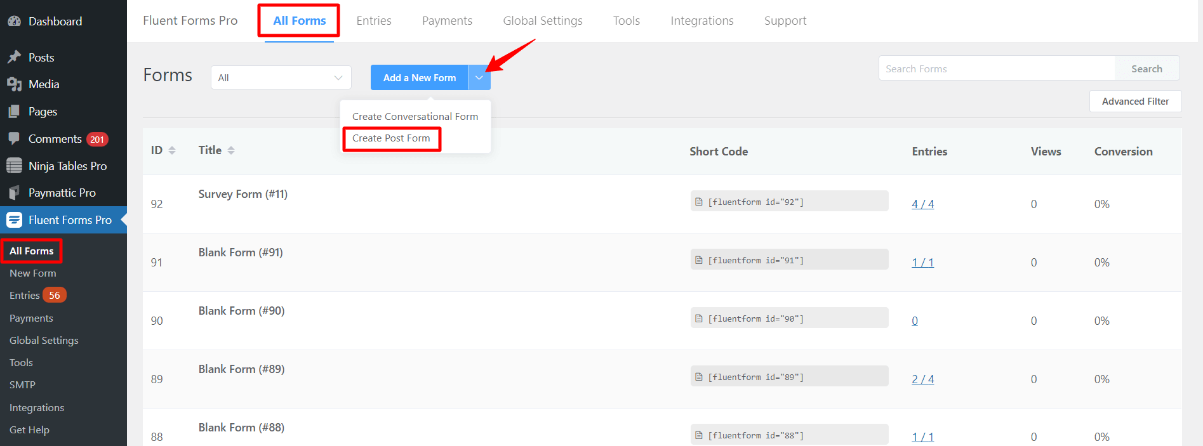Open entries link 4 / 4 for Survey Form
This screenshot has width=1203, height=446.
tap(923, 204)
